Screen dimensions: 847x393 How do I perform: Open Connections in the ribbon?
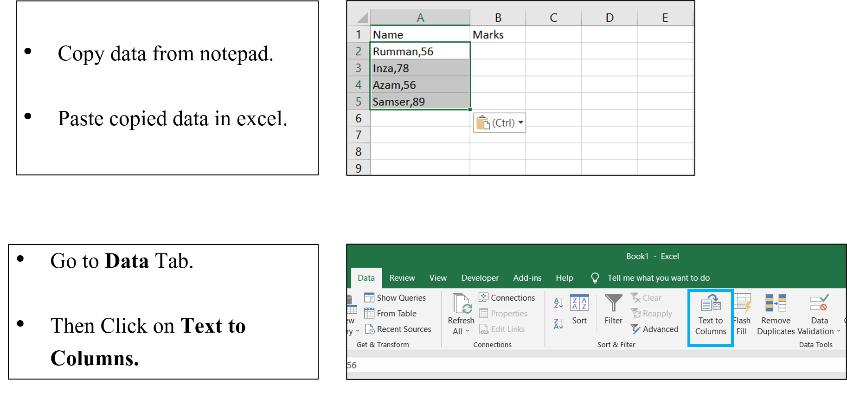pos(507,297)
